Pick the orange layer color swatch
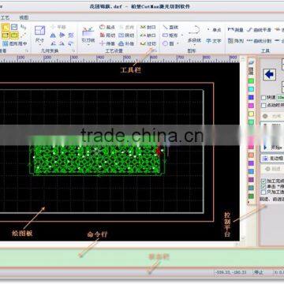 click(252, 155)
